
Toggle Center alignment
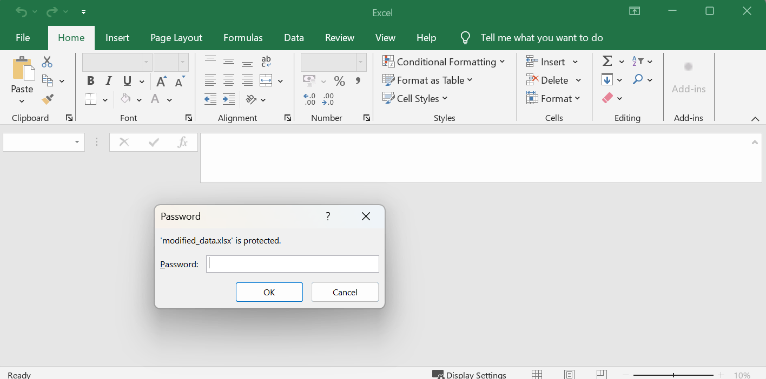pyautogui.click(x=229, y=81)
